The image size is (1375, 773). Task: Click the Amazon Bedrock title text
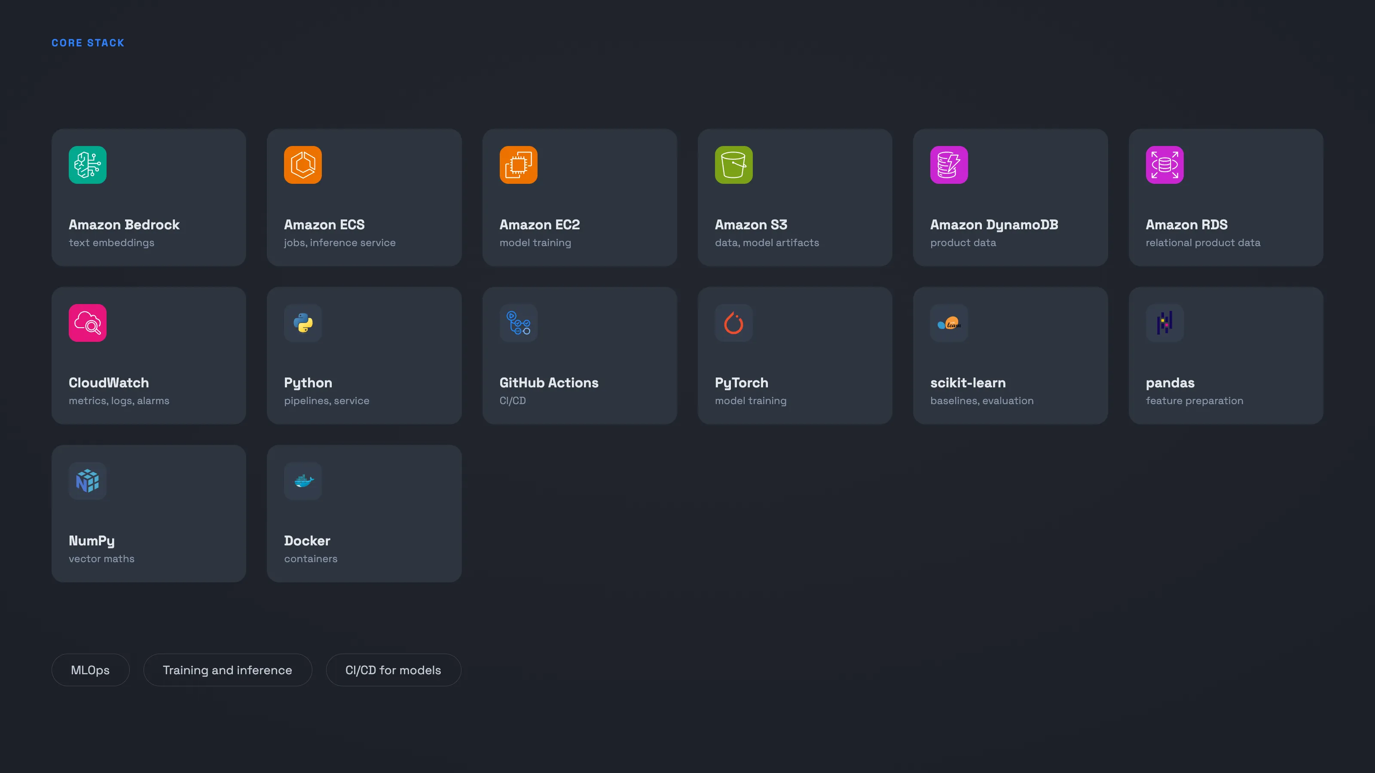(x=124, y=225)
